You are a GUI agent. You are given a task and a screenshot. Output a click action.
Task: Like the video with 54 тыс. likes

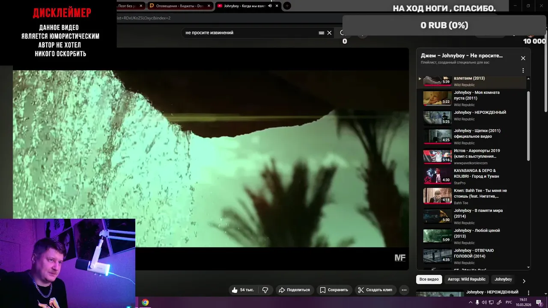tap(243, 290)
